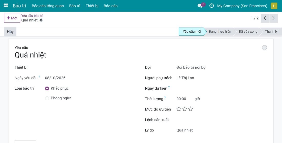
Task: Move to Đang thực hiện stage
Action: (x=220, y=32)
